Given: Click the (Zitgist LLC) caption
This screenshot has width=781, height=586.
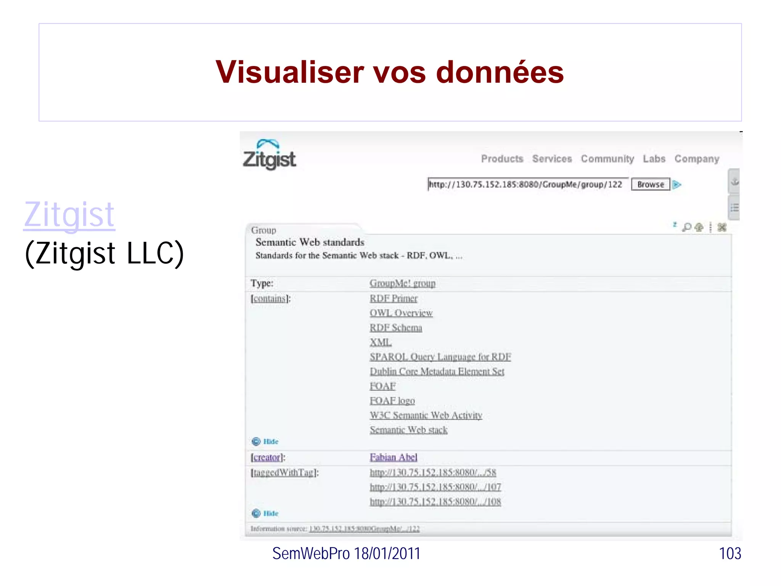Looking at the screenshot, I should pos(104,254).
